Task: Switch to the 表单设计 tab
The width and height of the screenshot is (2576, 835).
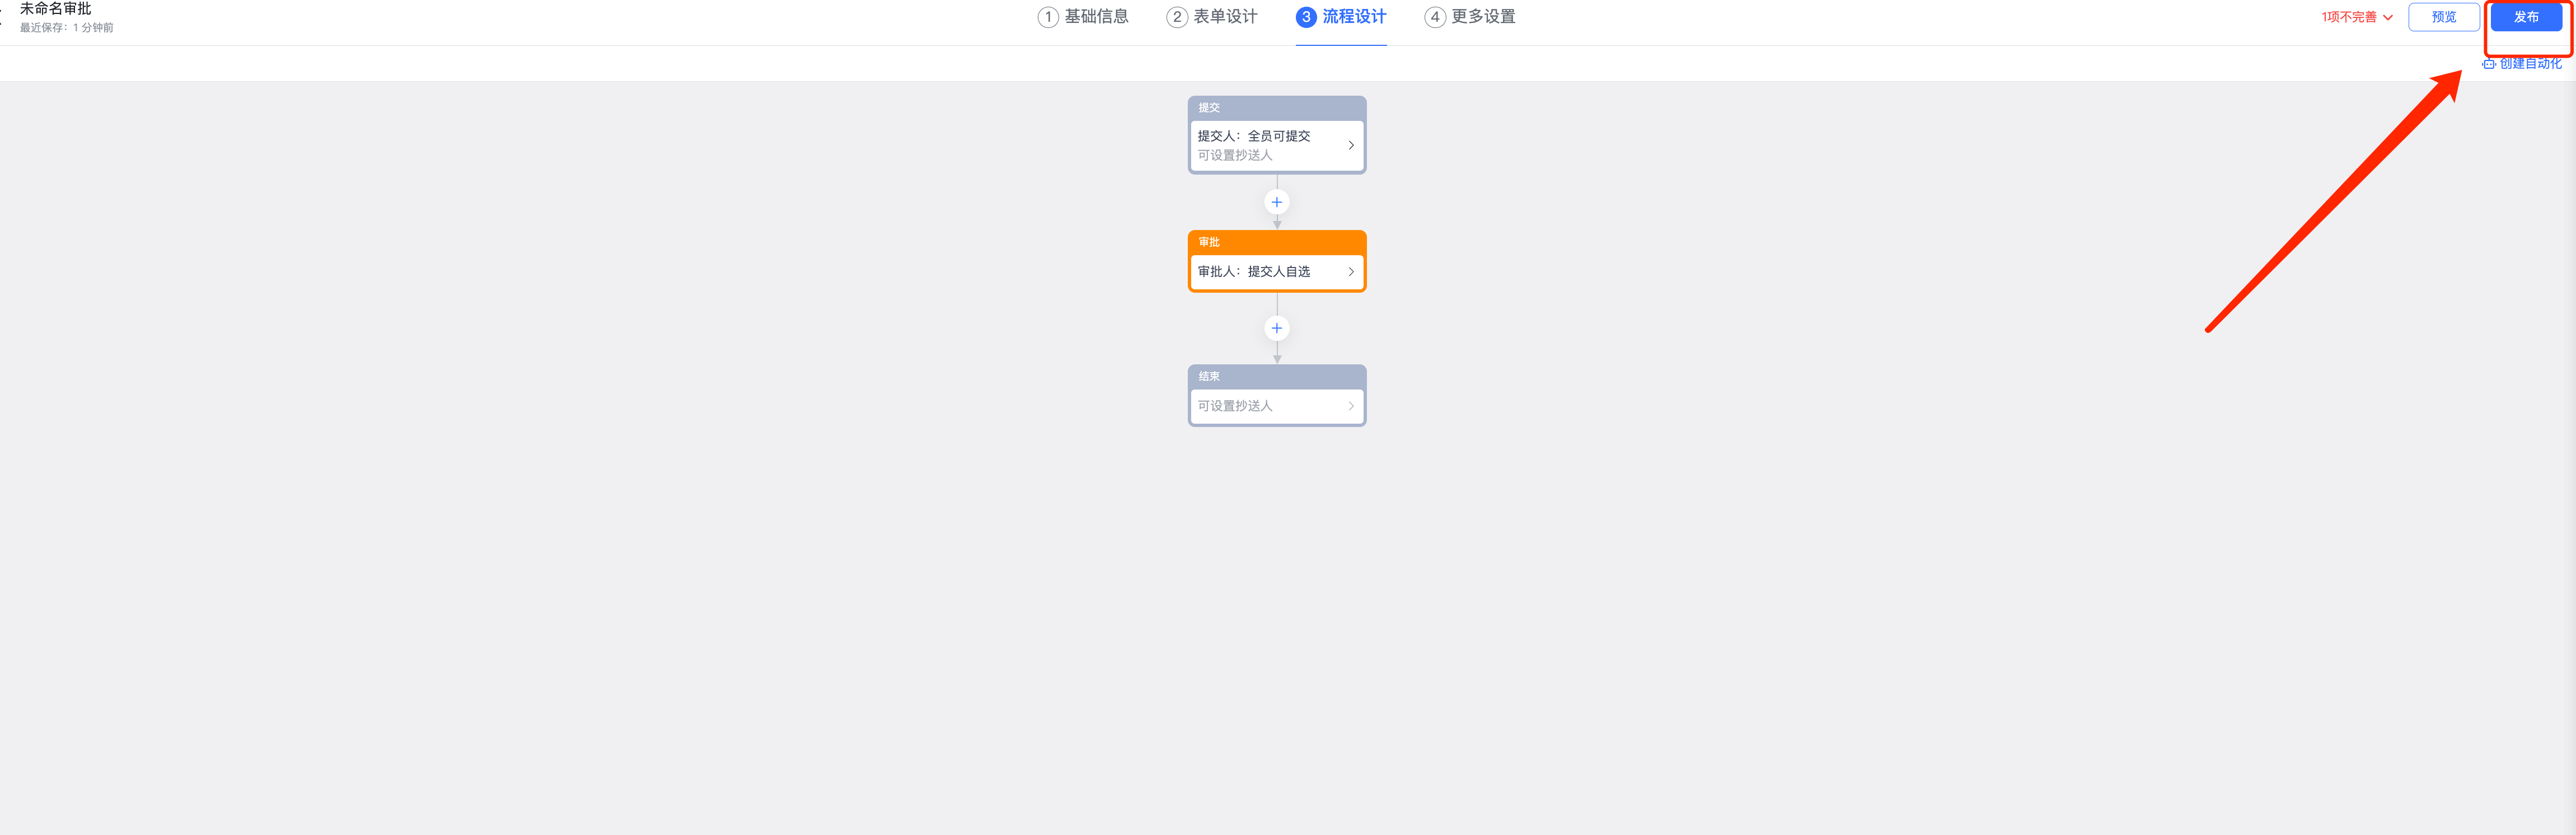Action: coord(1224,17)
